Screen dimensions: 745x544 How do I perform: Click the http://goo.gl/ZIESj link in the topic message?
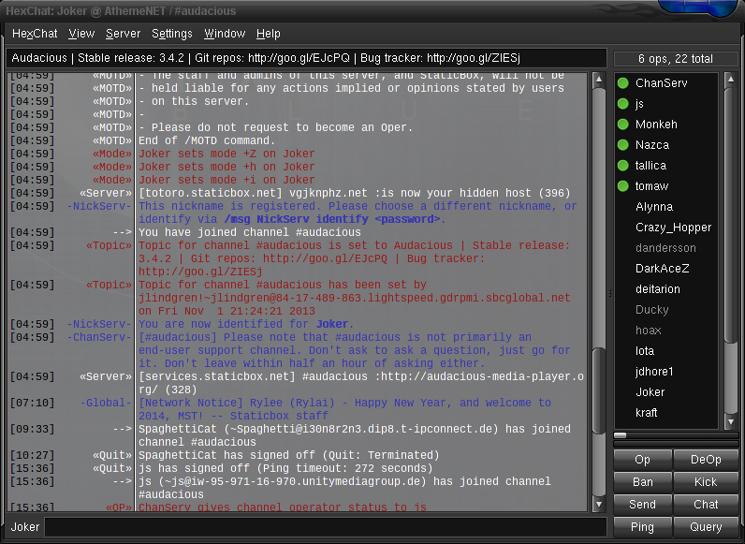[x=200, y=272]
